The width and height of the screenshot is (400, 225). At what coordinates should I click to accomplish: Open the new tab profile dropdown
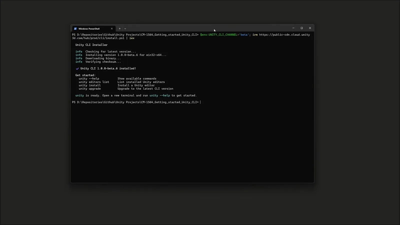(125, 28)
